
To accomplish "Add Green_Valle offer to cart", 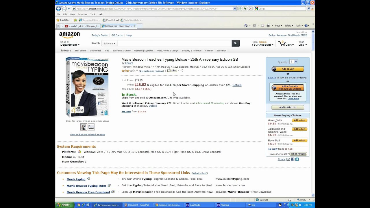I will click(x=299, y=120).
